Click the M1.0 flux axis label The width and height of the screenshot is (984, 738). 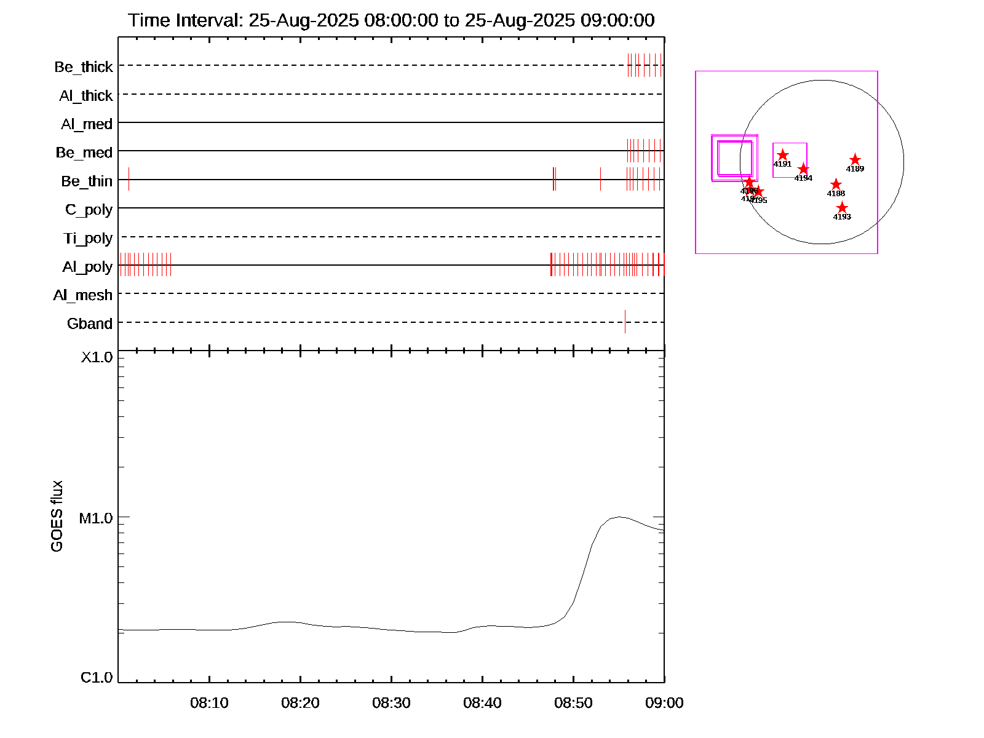click(x=96, y=518)
